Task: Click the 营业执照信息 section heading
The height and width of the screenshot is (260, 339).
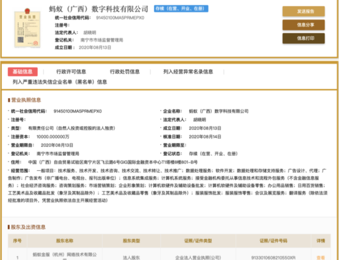Action: point(26,100)
